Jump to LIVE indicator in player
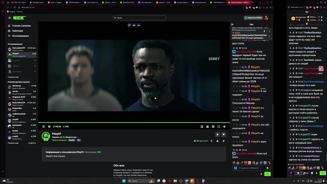Image resolution: width=327 pixels, height=184 pixels. (66, 126)
